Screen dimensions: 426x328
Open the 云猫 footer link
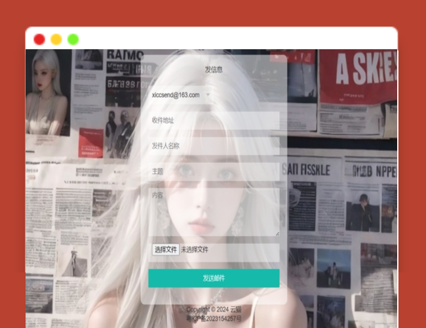pos(236,310)
